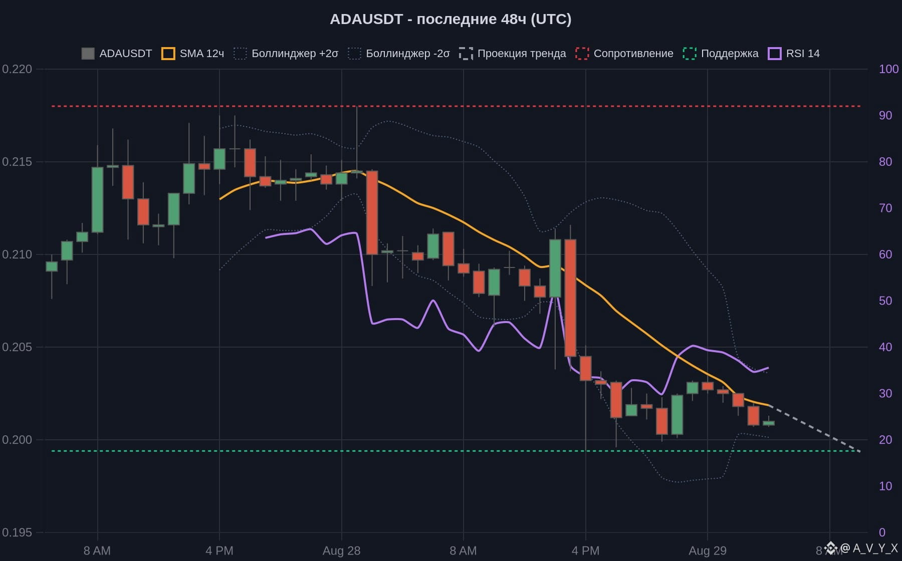
Task: Click the Aug 28 time axis label
Action: pyautogui.click(x=342, y=551)
